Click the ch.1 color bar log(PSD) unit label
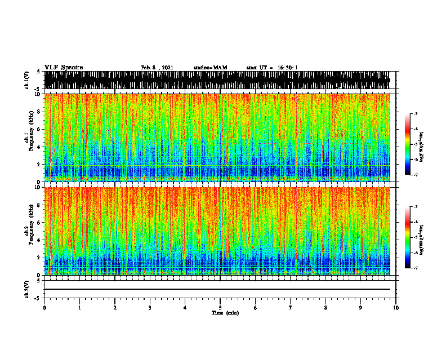This screenshot has width=446, height=345. [x=422, y=147]
